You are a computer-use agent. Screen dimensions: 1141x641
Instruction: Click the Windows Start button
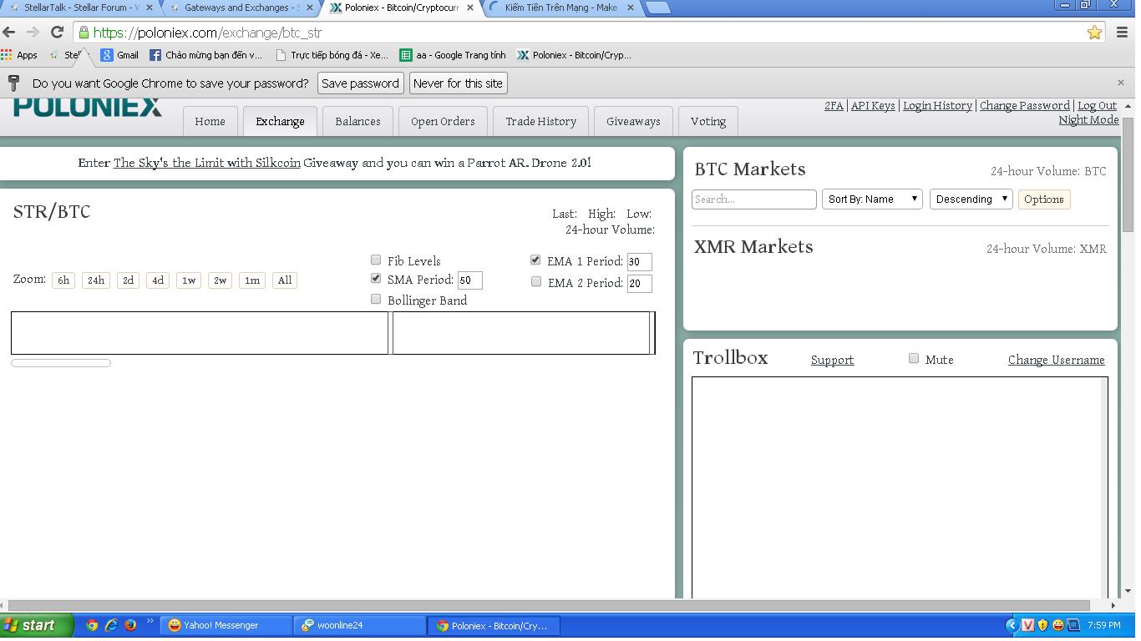37,625
